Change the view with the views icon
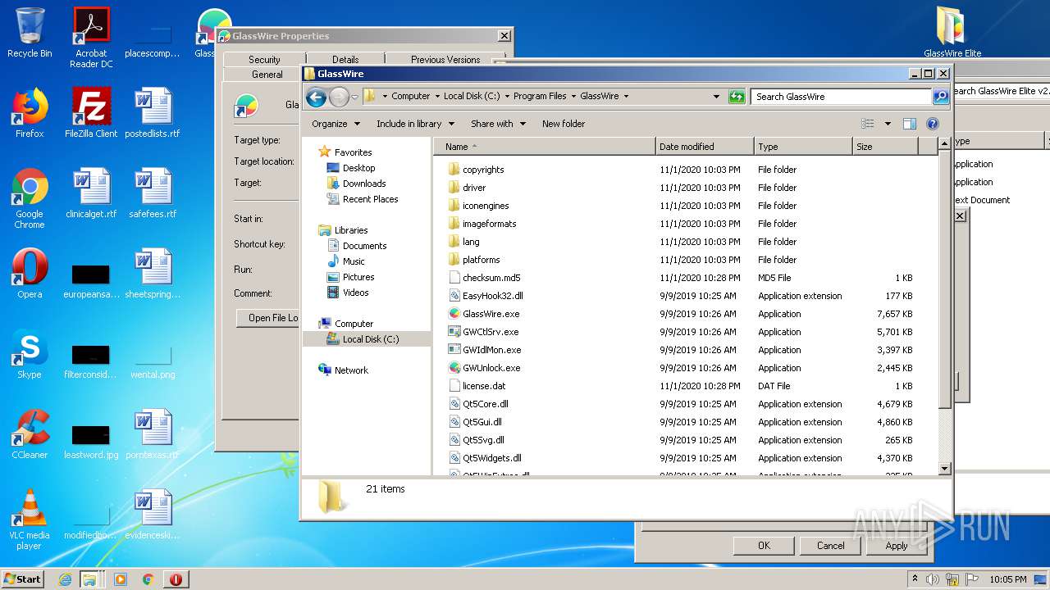1050x590 pixels. [x=868, y=124]
